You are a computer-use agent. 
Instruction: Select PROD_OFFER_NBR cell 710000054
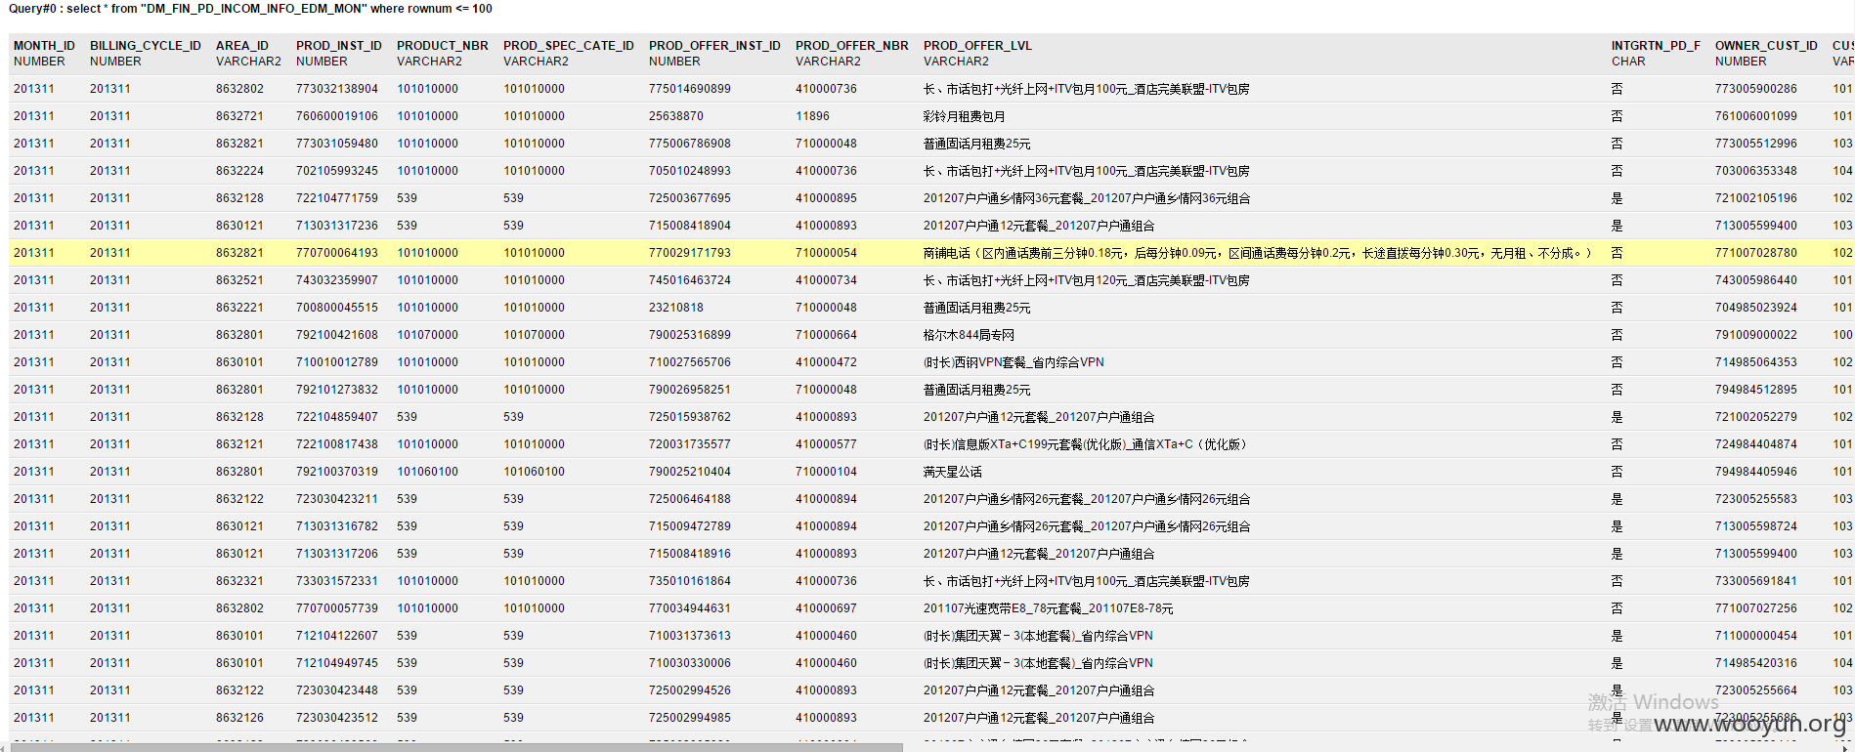click(826, 253)
